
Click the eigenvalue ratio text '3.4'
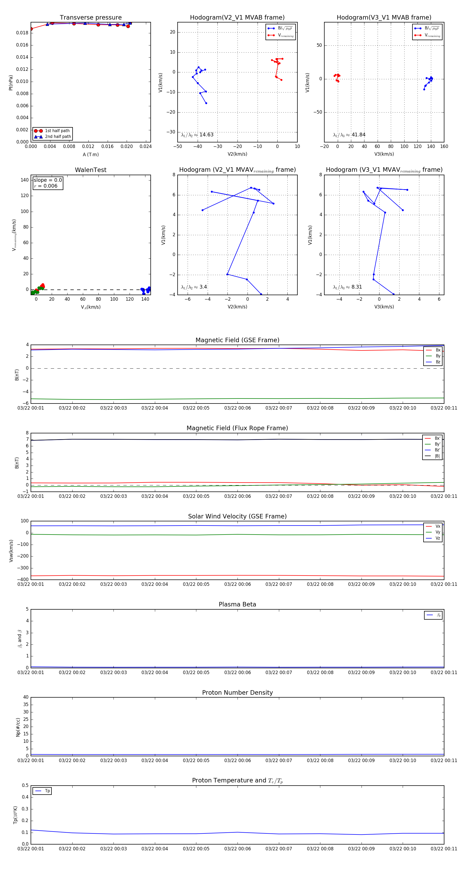tap(203, 287)
